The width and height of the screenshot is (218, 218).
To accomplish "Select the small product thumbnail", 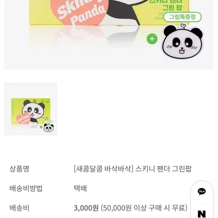I will pyautogui.click(x=31, y=109).
